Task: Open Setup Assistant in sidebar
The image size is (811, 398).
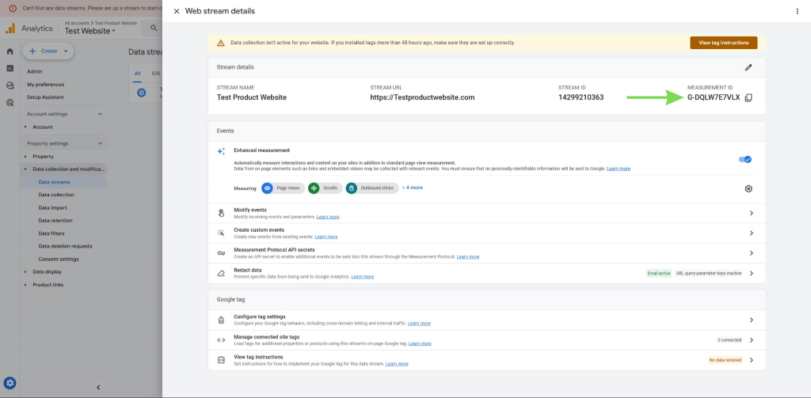Action: [x=45, y=97]
